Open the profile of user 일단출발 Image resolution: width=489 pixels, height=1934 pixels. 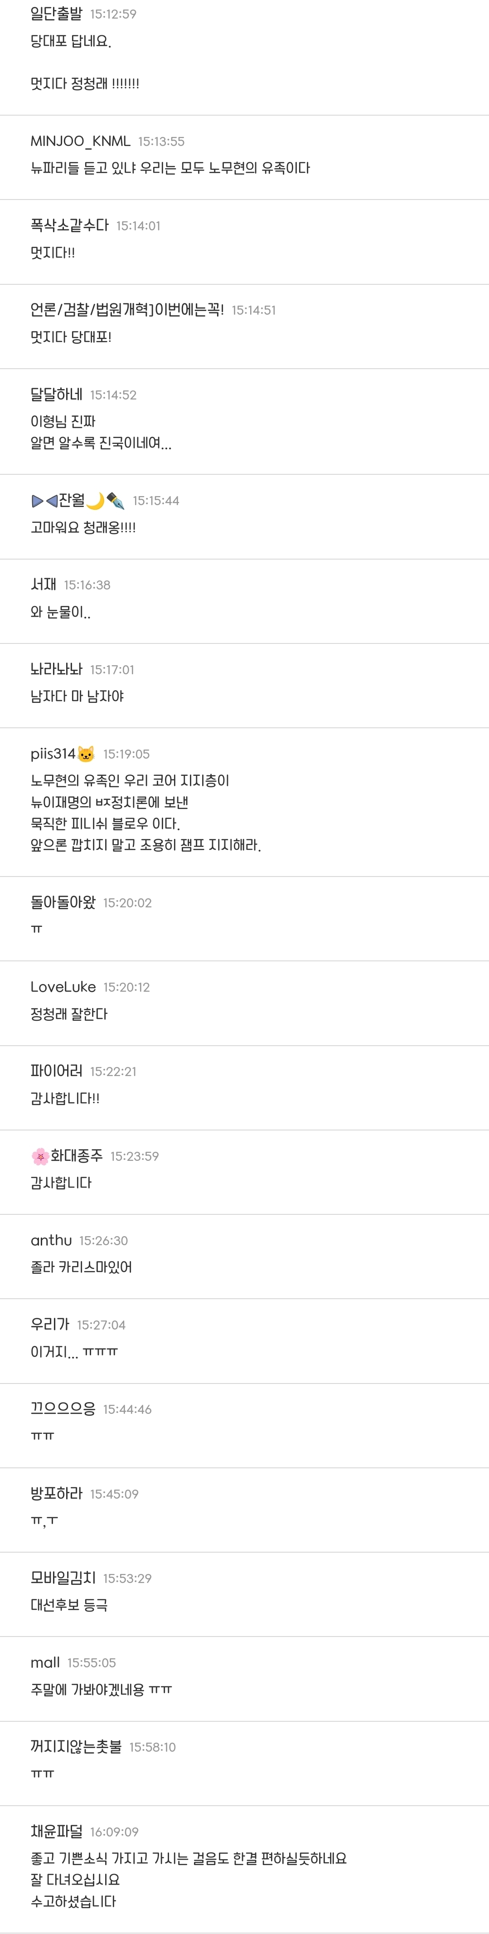pyautogui.click(x=56, y=14)
